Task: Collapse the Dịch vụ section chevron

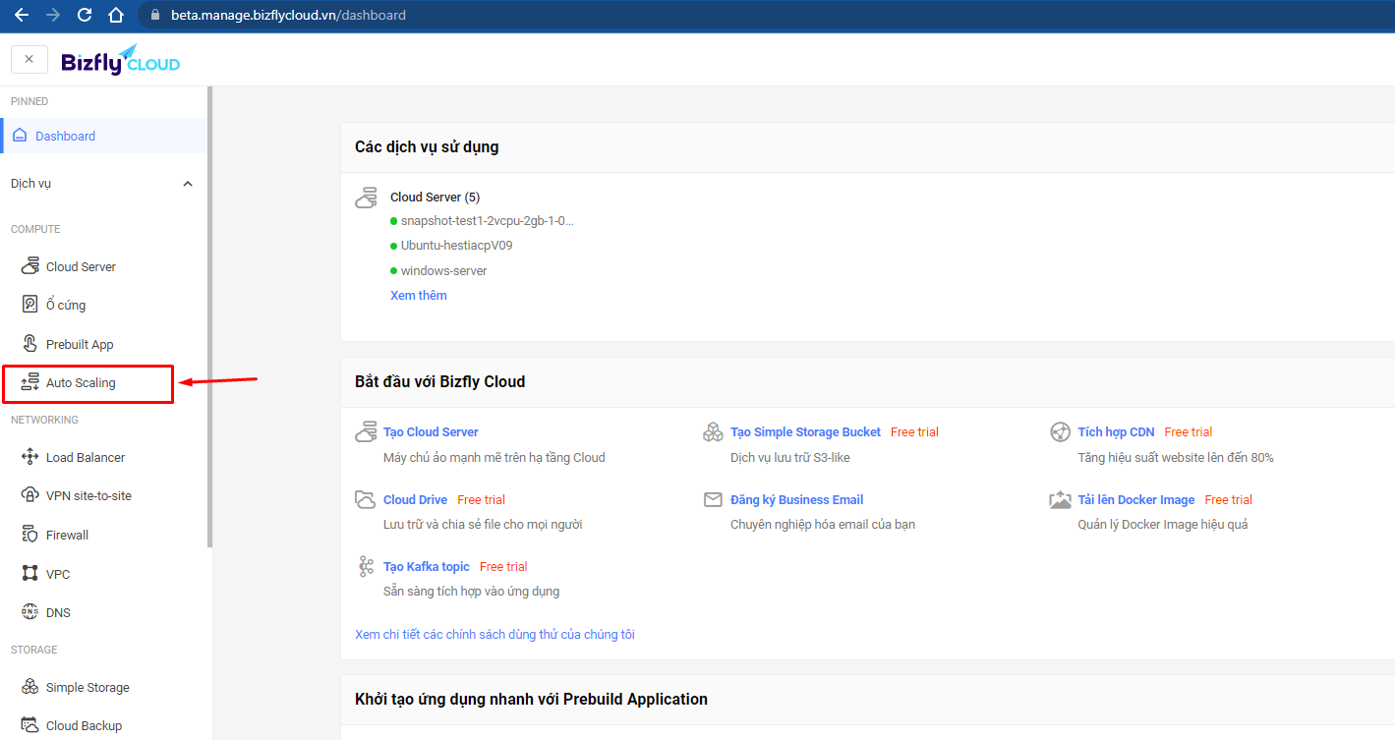Action: pyautogui.click(x=188, y=184)
